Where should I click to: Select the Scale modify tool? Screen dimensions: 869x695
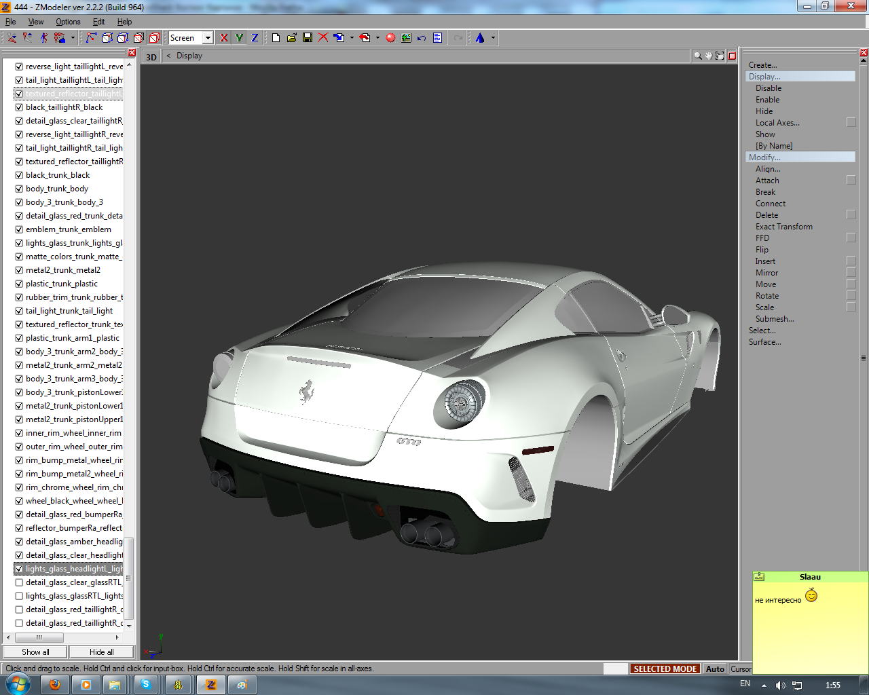(x=764, y=307)
